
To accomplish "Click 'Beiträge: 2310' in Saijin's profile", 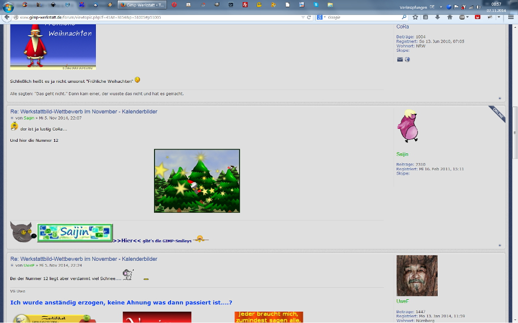I will tap(411, 164).
